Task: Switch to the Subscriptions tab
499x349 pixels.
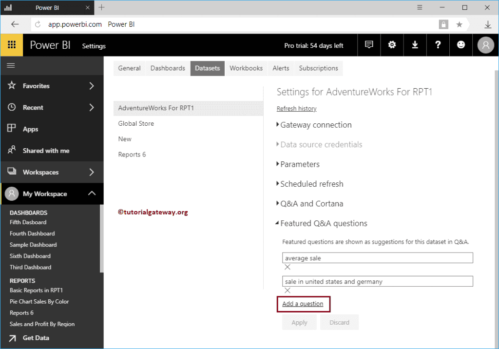Action: [319, 68]
